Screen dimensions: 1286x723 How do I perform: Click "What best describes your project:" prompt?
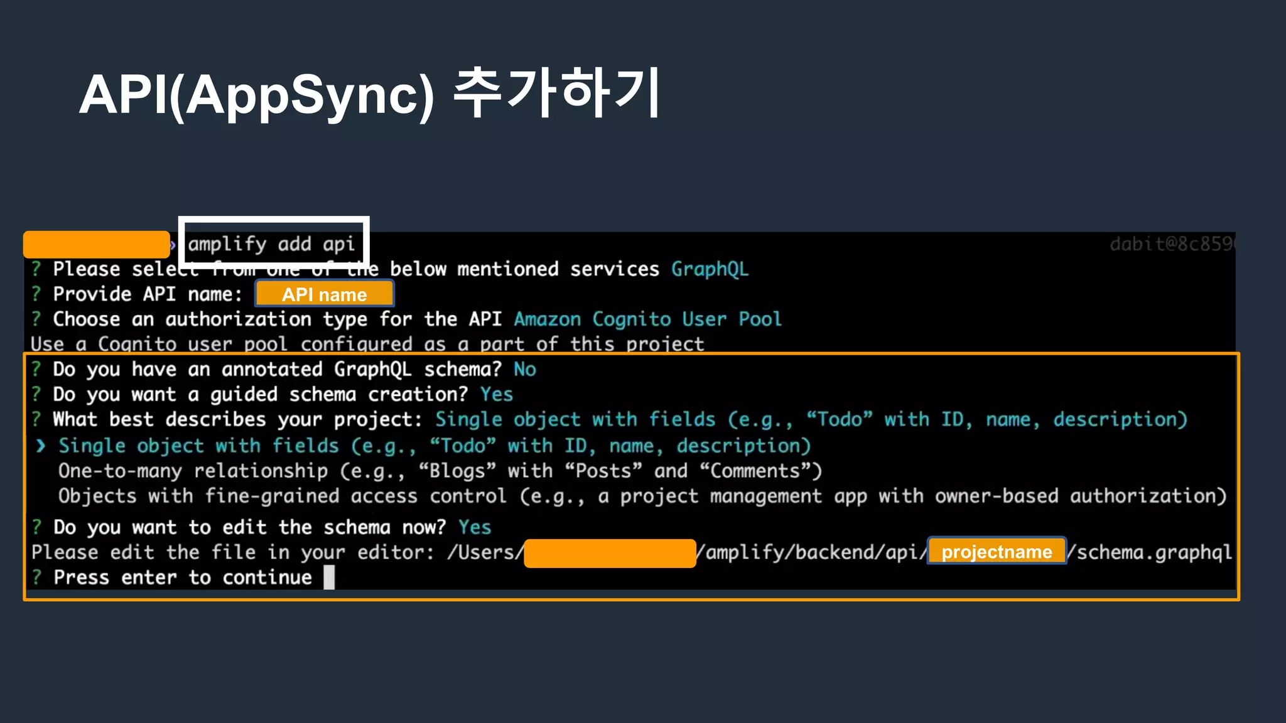(x=237, y=419)
